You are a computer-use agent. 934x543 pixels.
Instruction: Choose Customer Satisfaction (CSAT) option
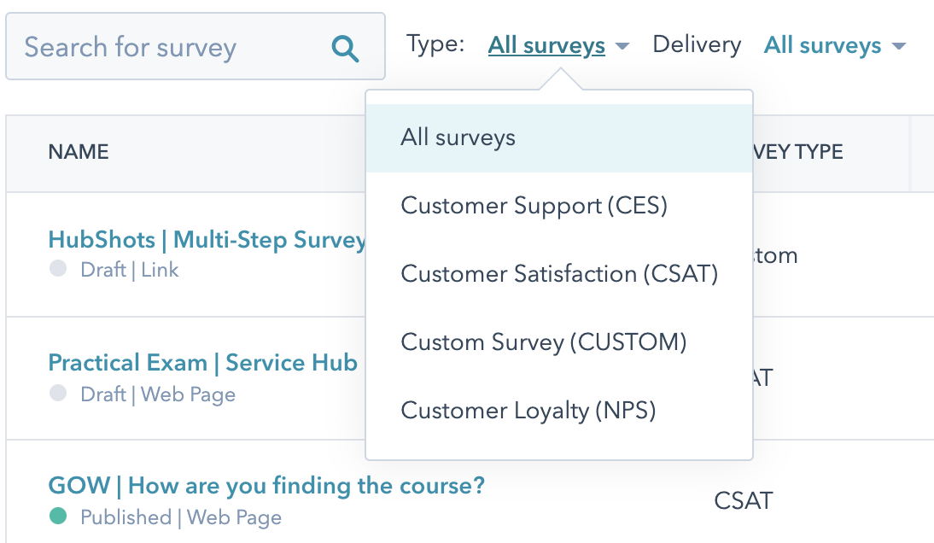[x=559, y=274]
